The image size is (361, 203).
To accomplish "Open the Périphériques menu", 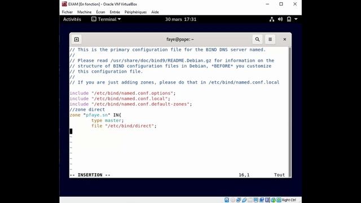I will 135,12.
